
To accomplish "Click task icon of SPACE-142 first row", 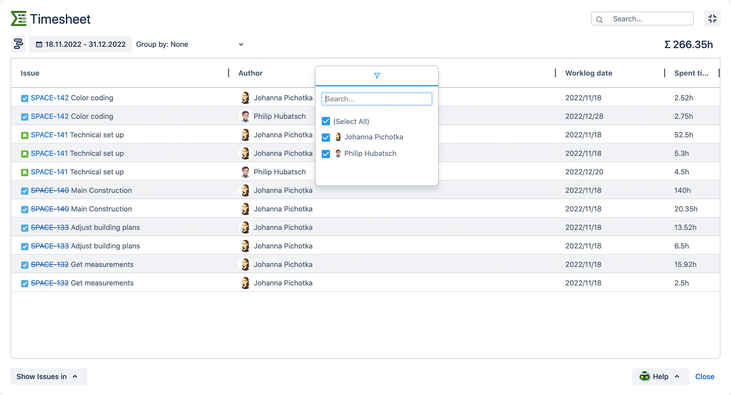I will 25,98.
